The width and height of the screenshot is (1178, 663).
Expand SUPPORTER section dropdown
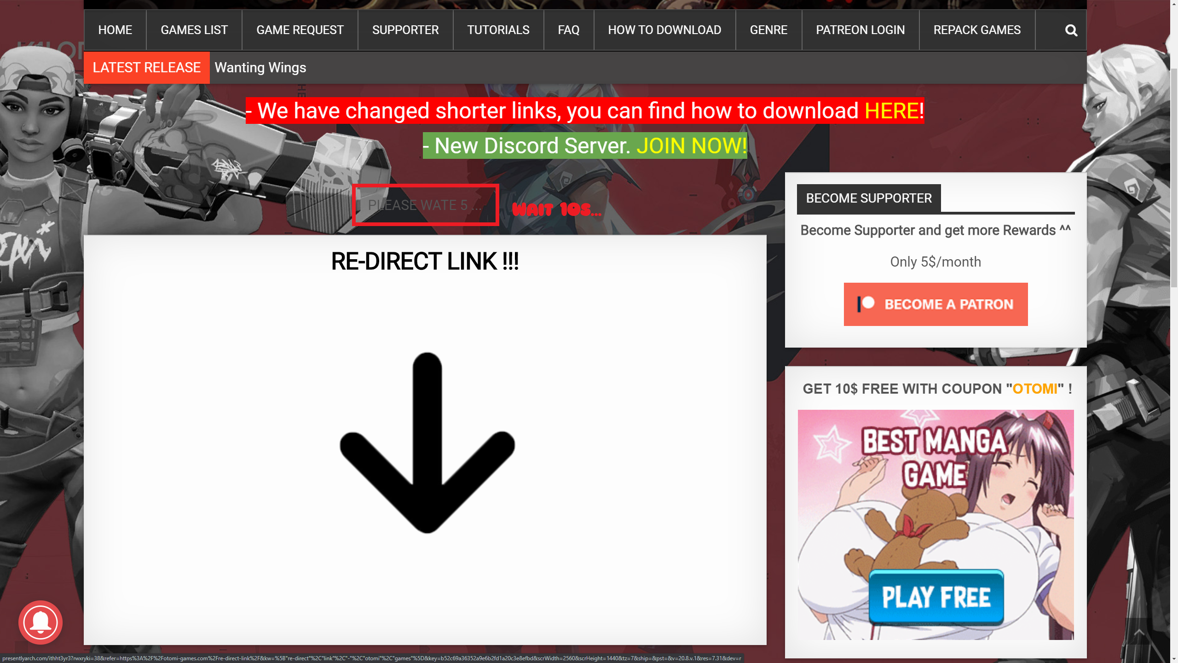tap(404, 30)
